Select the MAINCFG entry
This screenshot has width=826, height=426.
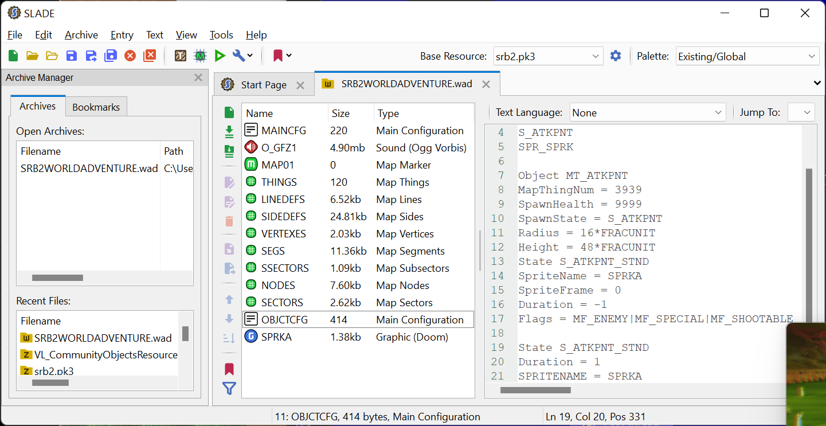point(358,131)
